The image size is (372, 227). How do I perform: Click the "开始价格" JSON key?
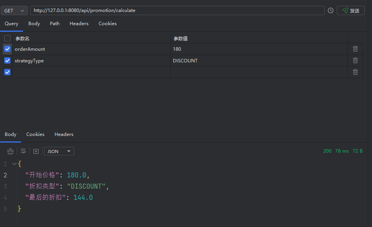pyautogui.click(x=42, y=175)
